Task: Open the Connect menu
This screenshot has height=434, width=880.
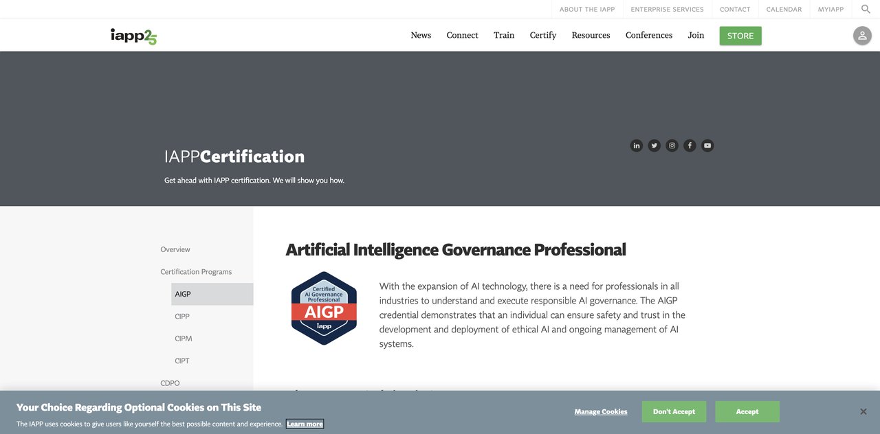Action: (462, 35)
